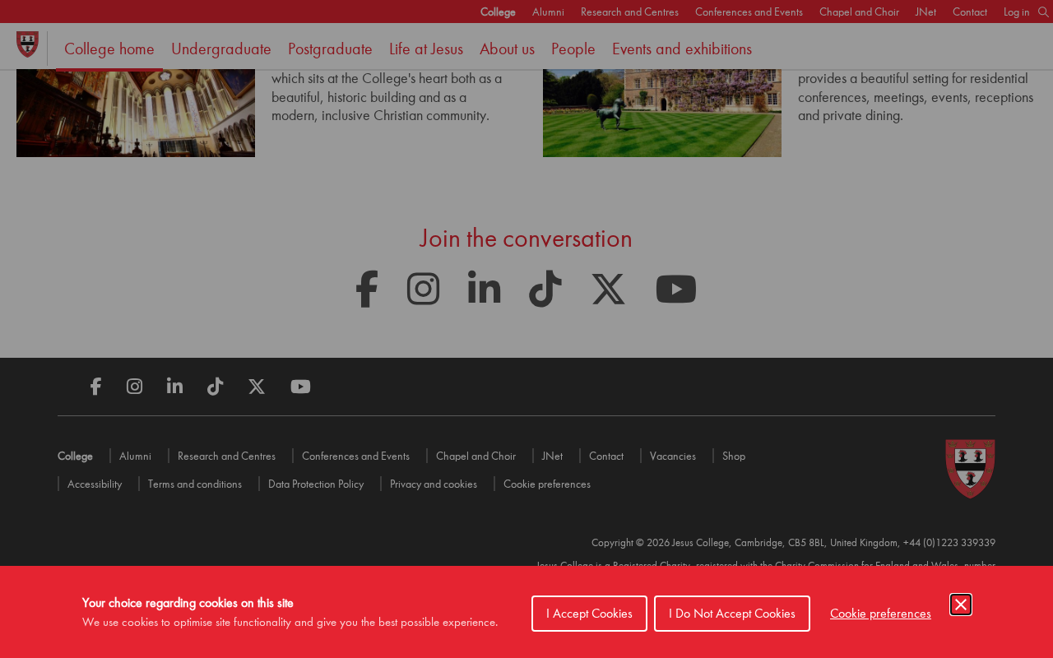The height and width of the screenshot is (658, 1053).
Task: Open footer Cookie preferences link
Action: 547,484
